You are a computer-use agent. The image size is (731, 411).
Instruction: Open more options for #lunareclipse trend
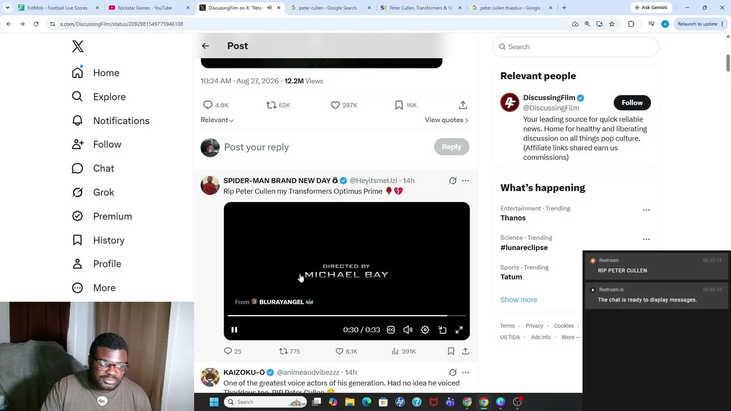pyautogui.click(x=646, y=239)
